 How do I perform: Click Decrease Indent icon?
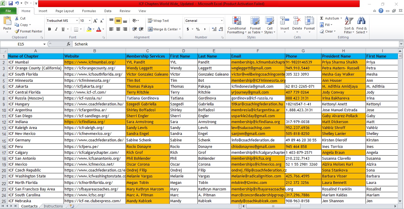134,29
